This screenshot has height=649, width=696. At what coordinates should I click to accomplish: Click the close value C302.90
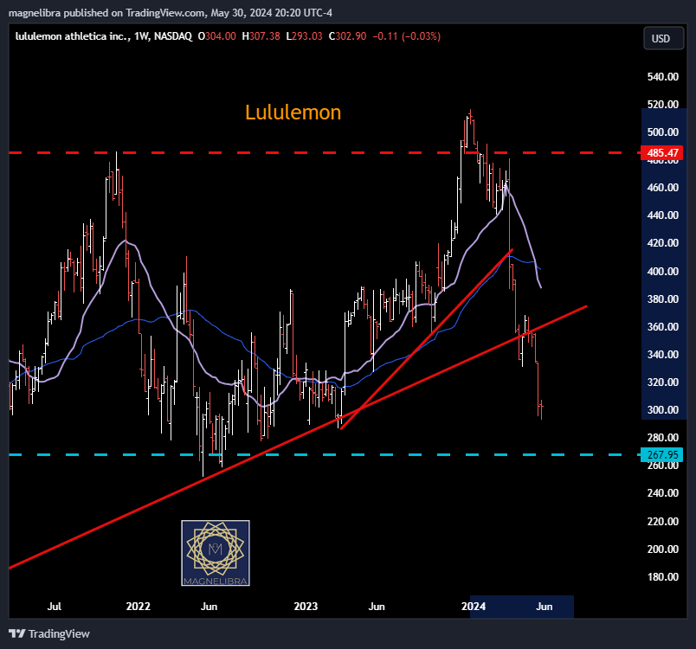[347, 36]
